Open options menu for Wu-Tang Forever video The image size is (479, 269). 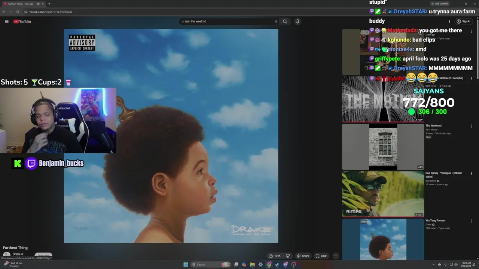coord(472,221)
